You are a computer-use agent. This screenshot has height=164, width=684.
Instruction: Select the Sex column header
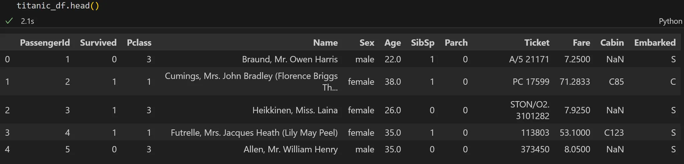(367, 43)
